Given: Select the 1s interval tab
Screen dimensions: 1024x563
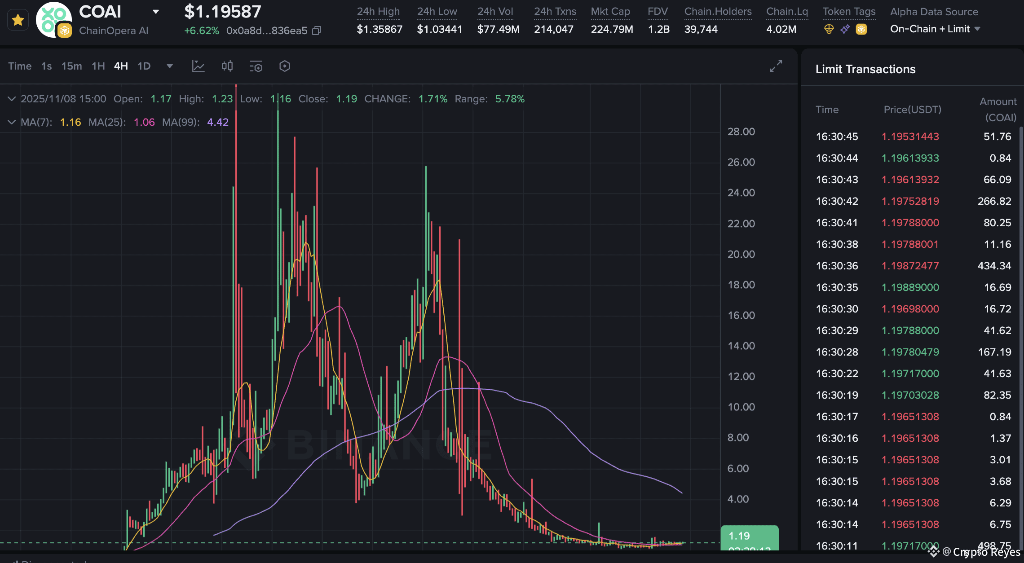Looking at the screenshot, I should (x=46, y=66).
